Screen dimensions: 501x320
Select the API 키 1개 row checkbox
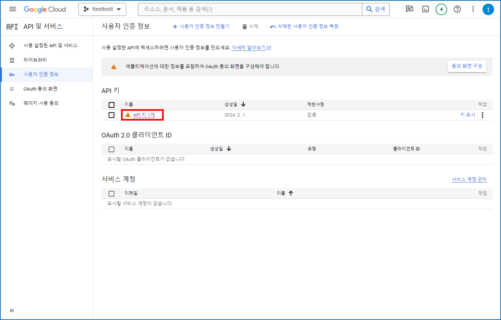click(112, 115)
